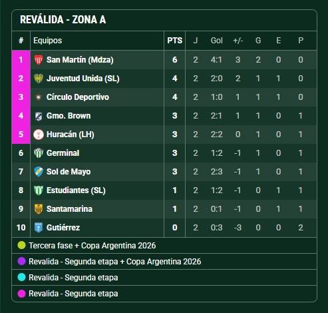Click the Círculo Deportivo team crest
The height and width of the screenshot is (313, 328).
tap(39, 97)
